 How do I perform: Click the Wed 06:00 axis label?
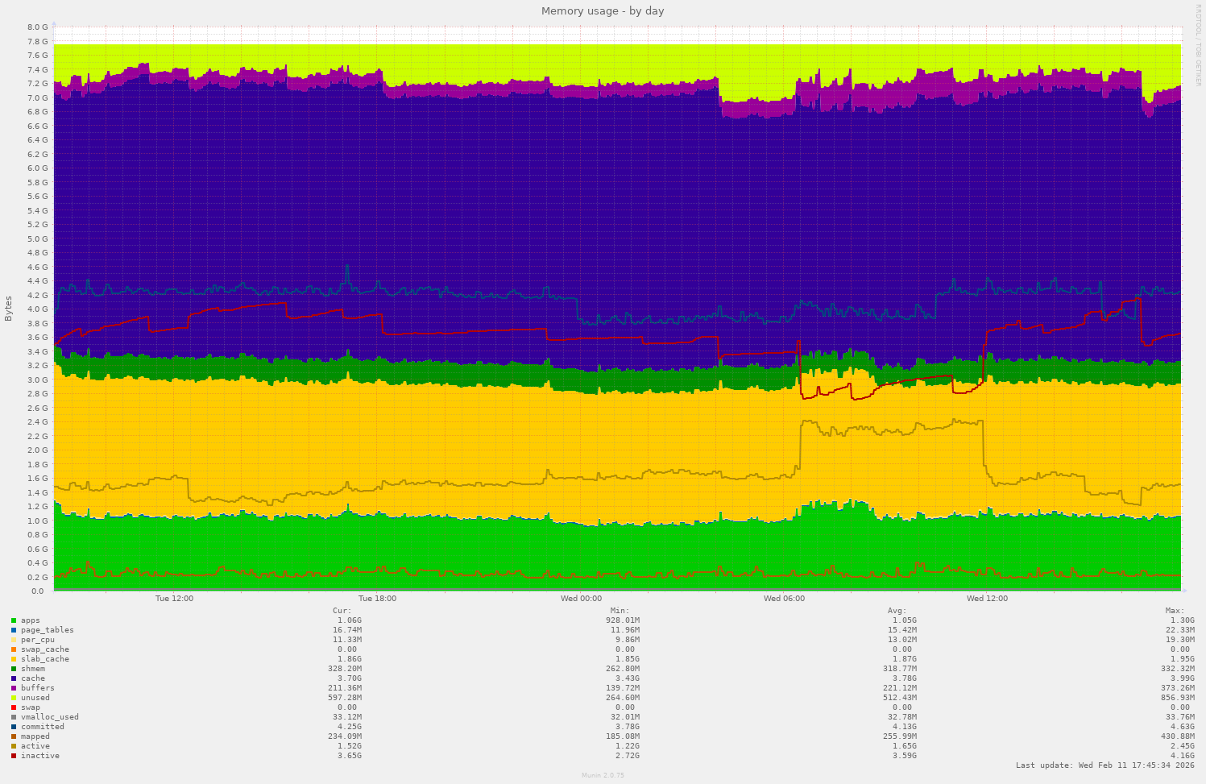[785, 598]
